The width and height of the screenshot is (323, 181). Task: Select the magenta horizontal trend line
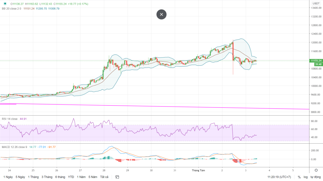pos(158,107)
